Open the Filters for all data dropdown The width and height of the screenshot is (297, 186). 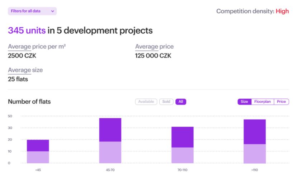[x=32, y=11]
